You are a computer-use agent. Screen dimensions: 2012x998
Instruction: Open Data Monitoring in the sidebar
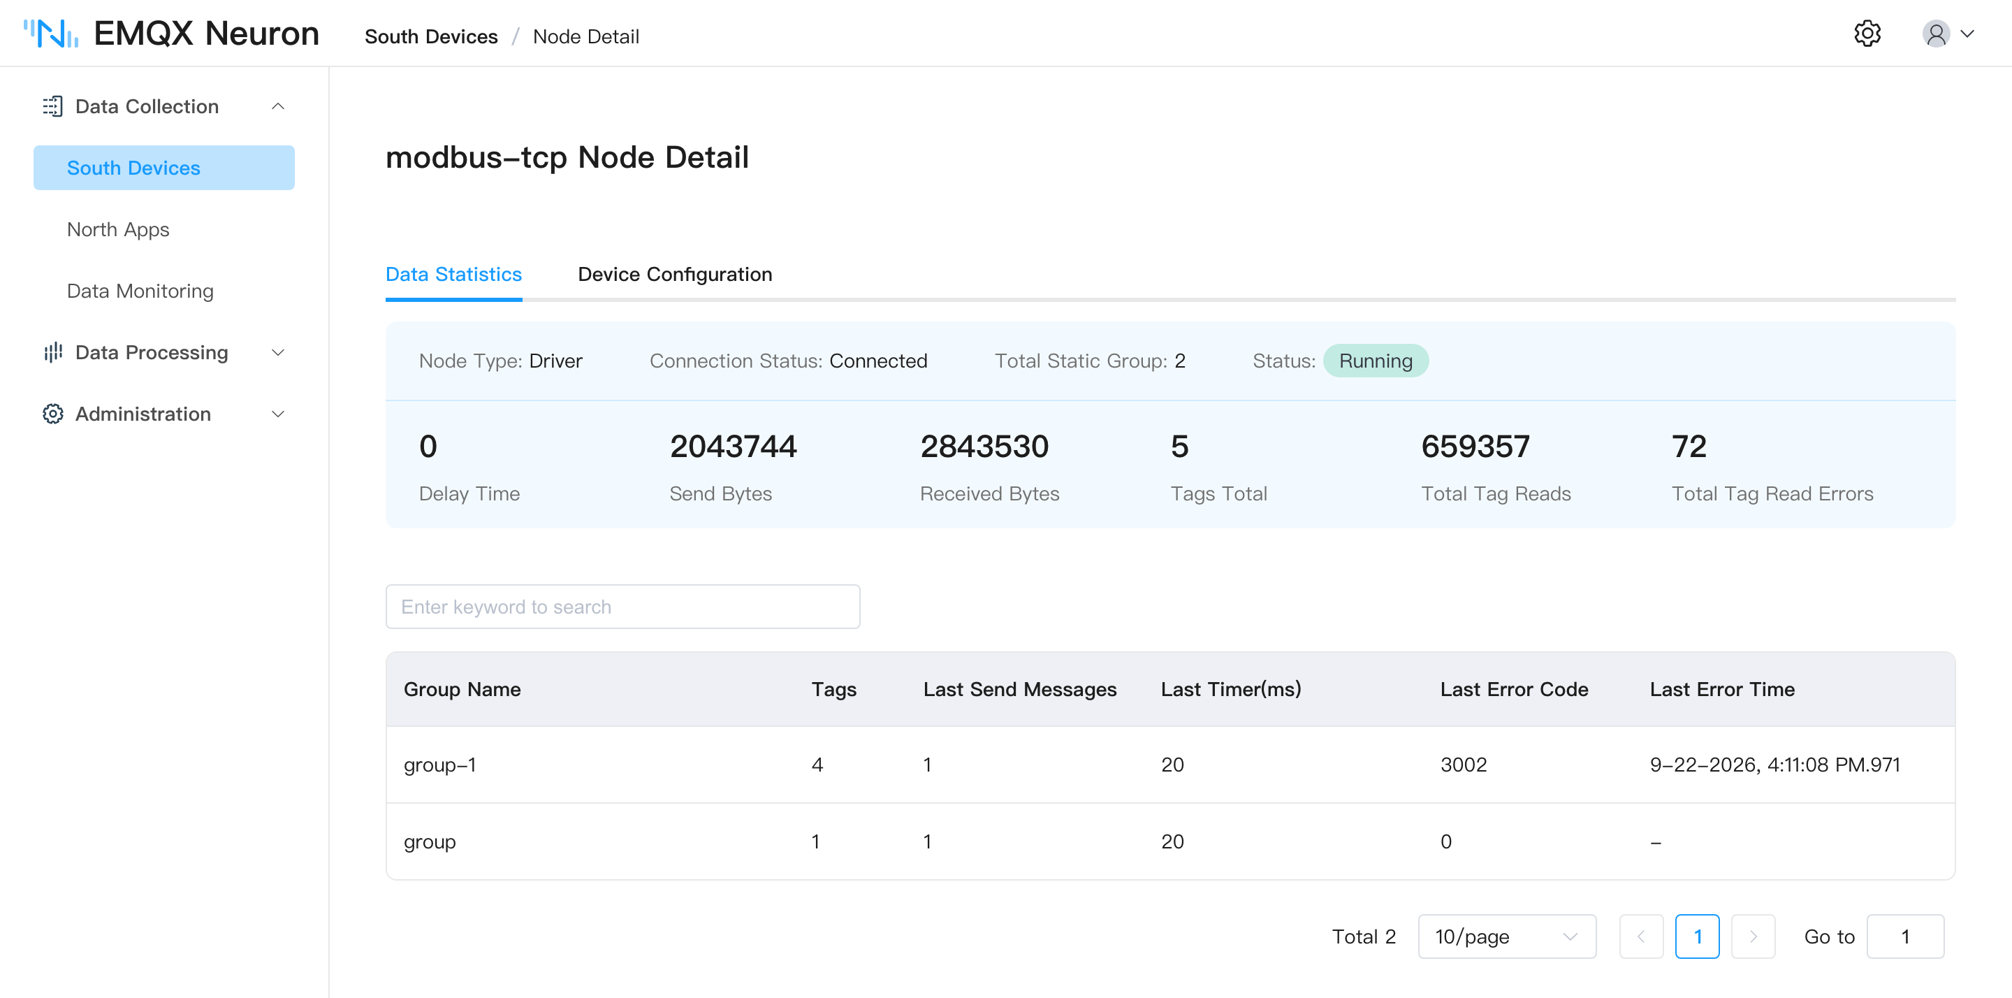[140, 291]
